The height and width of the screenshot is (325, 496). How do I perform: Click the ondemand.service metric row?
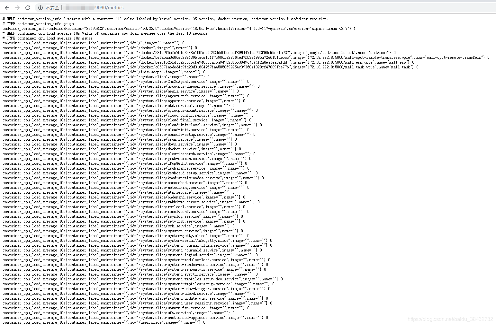click(124, 197)
